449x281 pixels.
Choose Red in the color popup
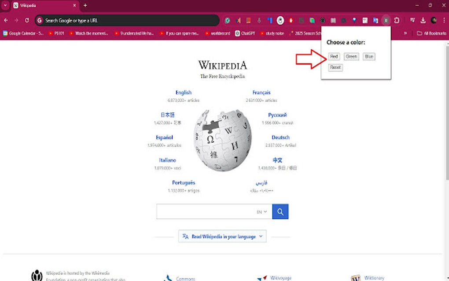tap(334, 56)
